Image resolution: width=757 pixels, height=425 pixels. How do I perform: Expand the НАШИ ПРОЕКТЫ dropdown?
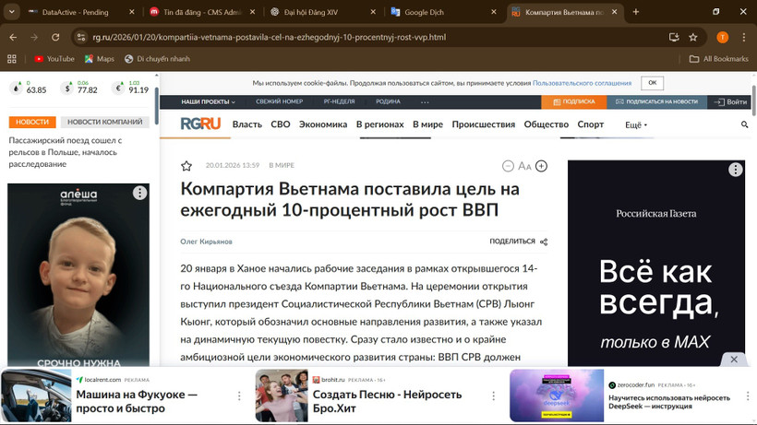(x=208, y=101)
